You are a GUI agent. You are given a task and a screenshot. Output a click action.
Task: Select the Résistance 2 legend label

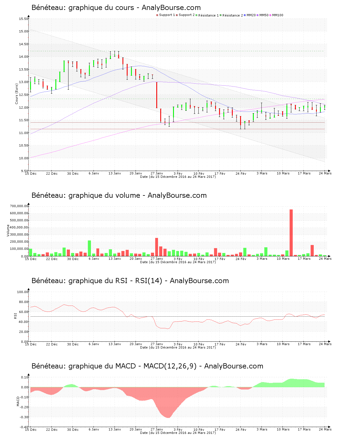pos(233,15)
